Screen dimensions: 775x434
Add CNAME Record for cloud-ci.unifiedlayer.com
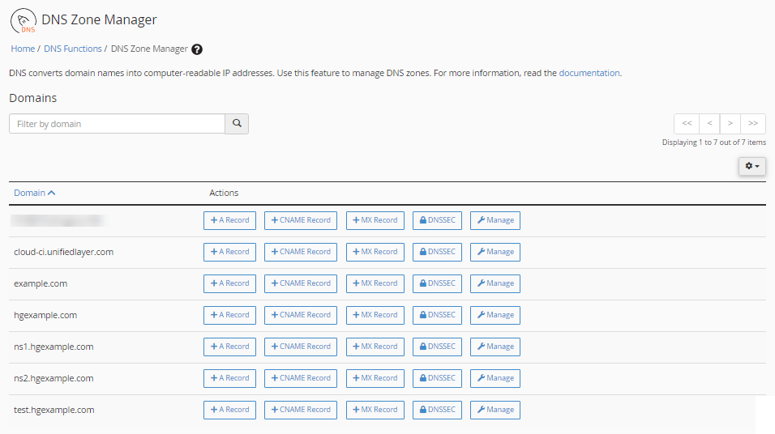coord(301,252)
